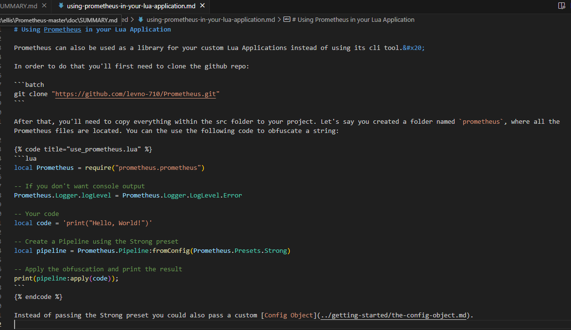The image size is (571, 330).
Task: Open the breadcrumb file using-prometheus-in-your-lua-application.md
Action: [211, 19]
